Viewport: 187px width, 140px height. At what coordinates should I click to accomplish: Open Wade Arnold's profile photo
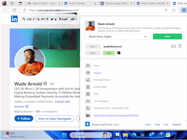(x=30, y=61)
